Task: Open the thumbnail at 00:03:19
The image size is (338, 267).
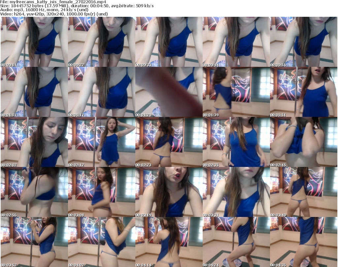Action: click(169, 192)
